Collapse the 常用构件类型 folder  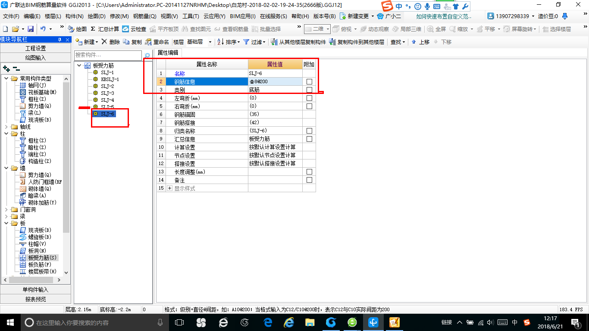[6, 78]
